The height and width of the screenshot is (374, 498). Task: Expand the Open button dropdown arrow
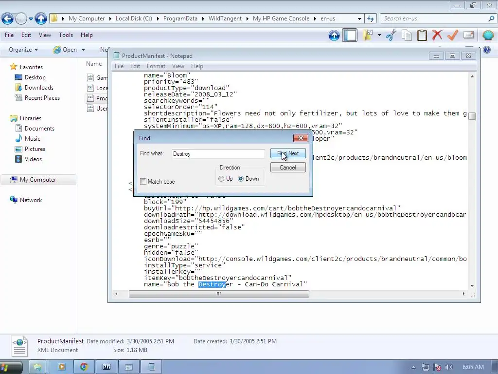[83, 50]
